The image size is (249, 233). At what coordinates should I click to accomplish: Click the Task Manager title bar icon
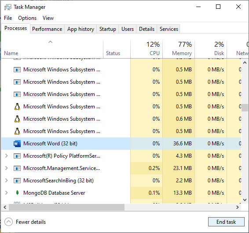point(8,7)
